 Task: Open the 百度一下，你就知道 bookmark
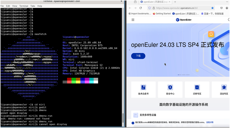(x=212, y=14)
